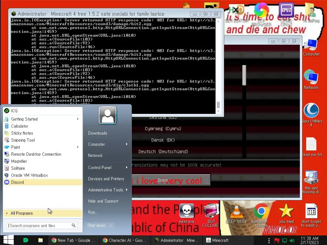Open the green chat app taskbar icon
327x245 pixels.
pyautogui.click(x=26, y=240)
